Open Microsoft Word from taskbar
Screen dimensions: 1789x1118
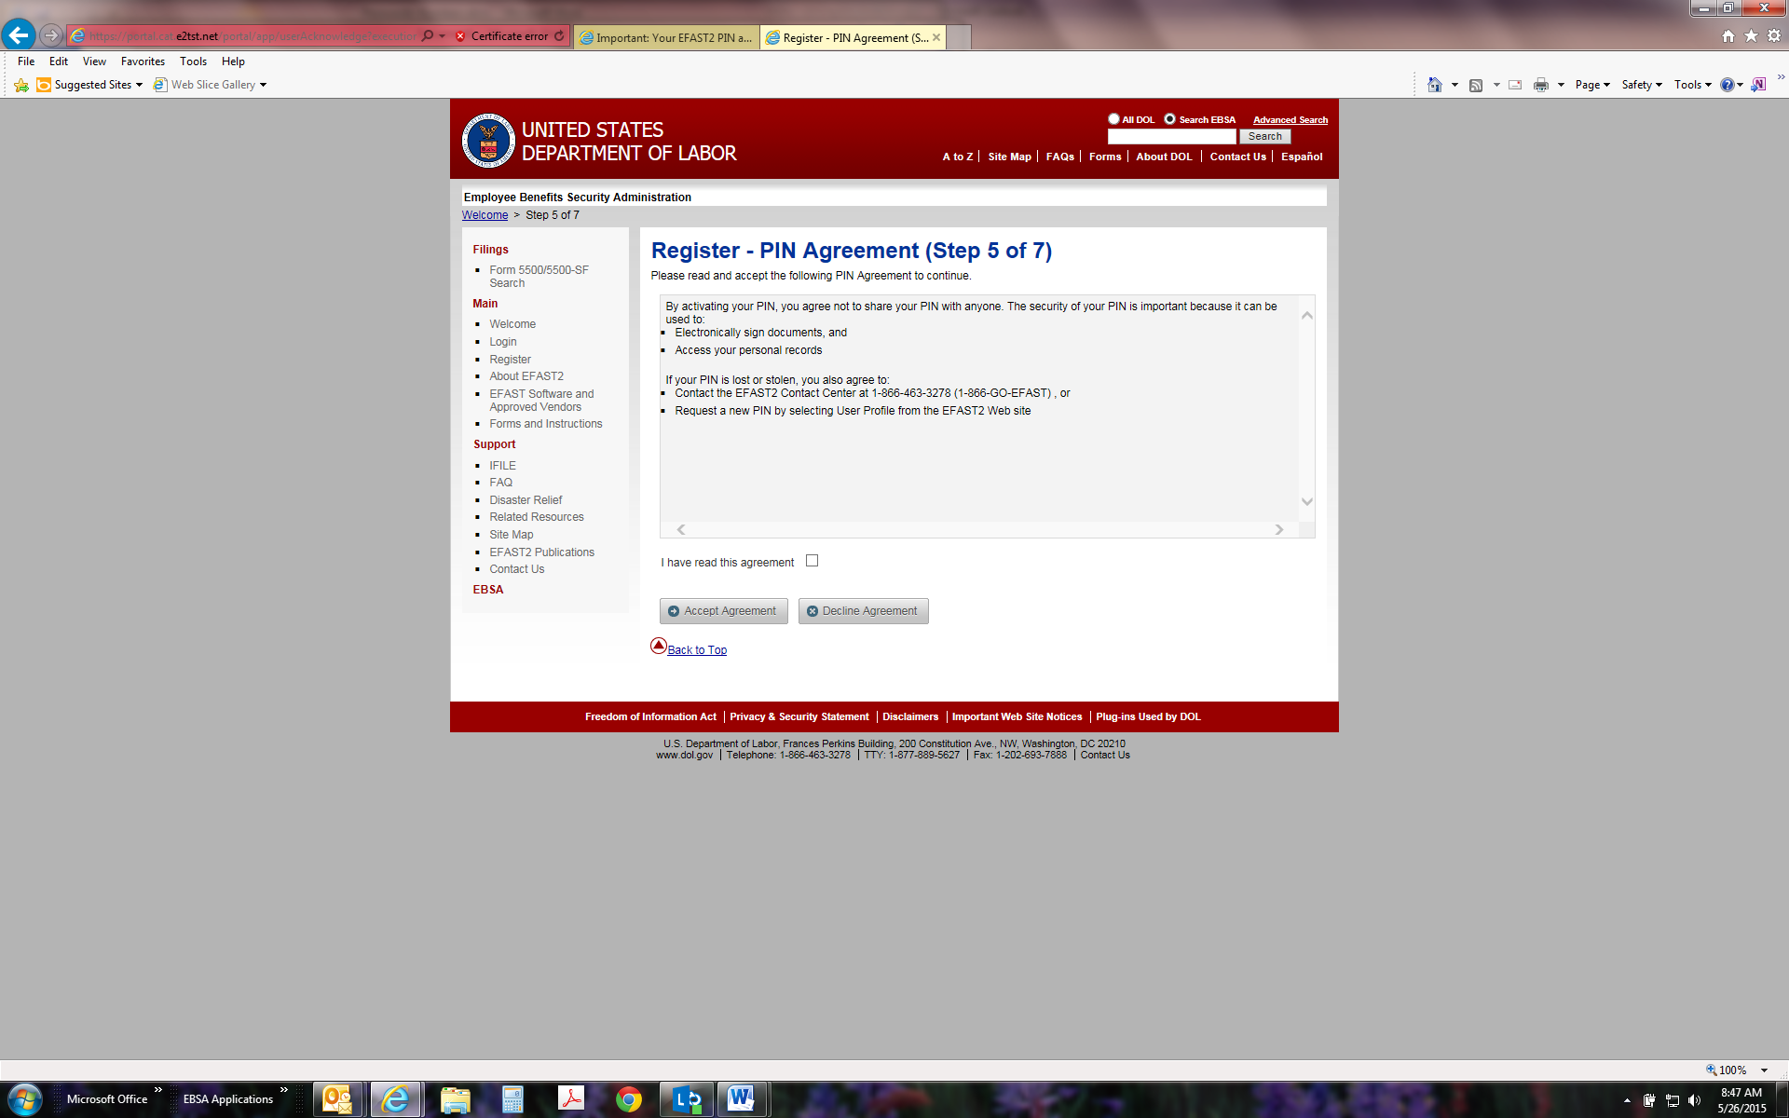pos(741,1099)
